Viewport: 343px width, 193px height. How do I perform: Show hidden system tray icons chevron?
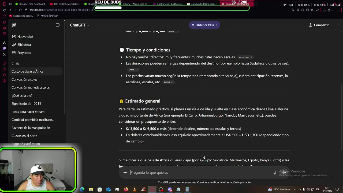295,190
